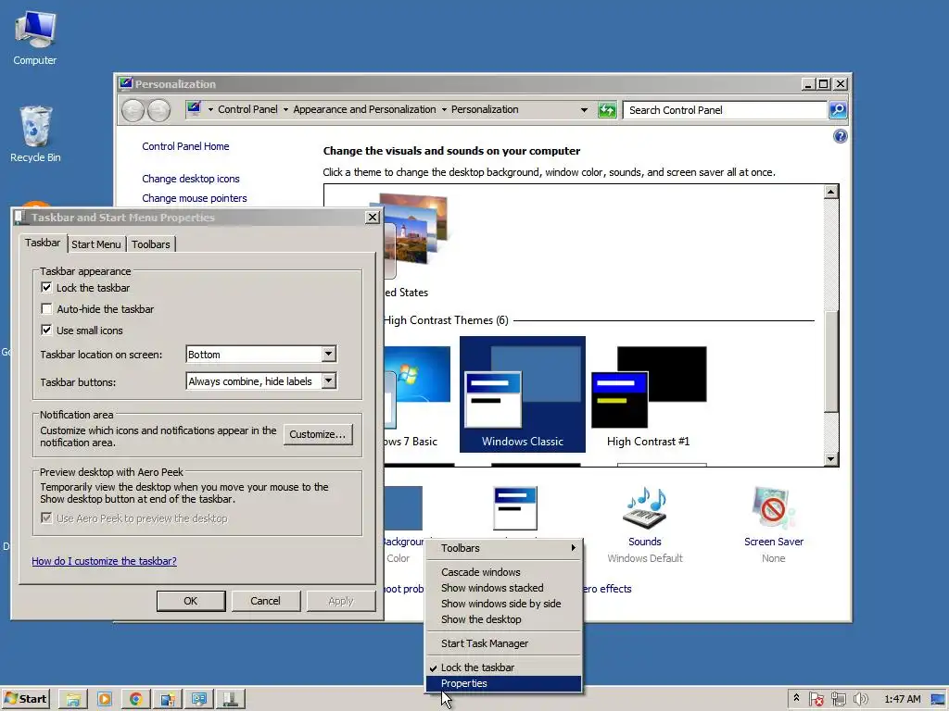Select the High Contrast #1 theme
The image size is (949, 711).
649,396
